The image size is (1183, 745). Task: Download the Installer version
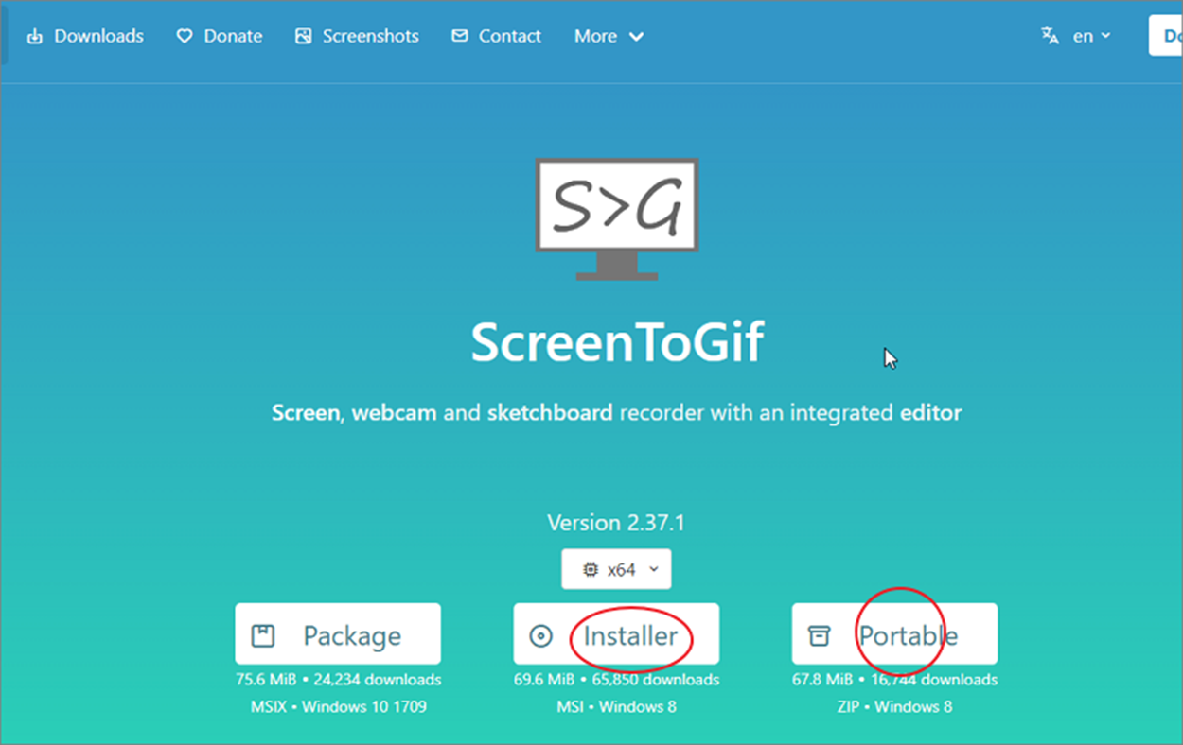[616, 634]
